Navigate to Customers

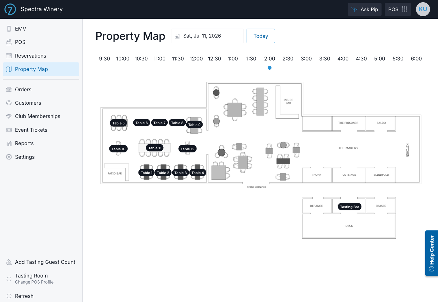[41, 103]
